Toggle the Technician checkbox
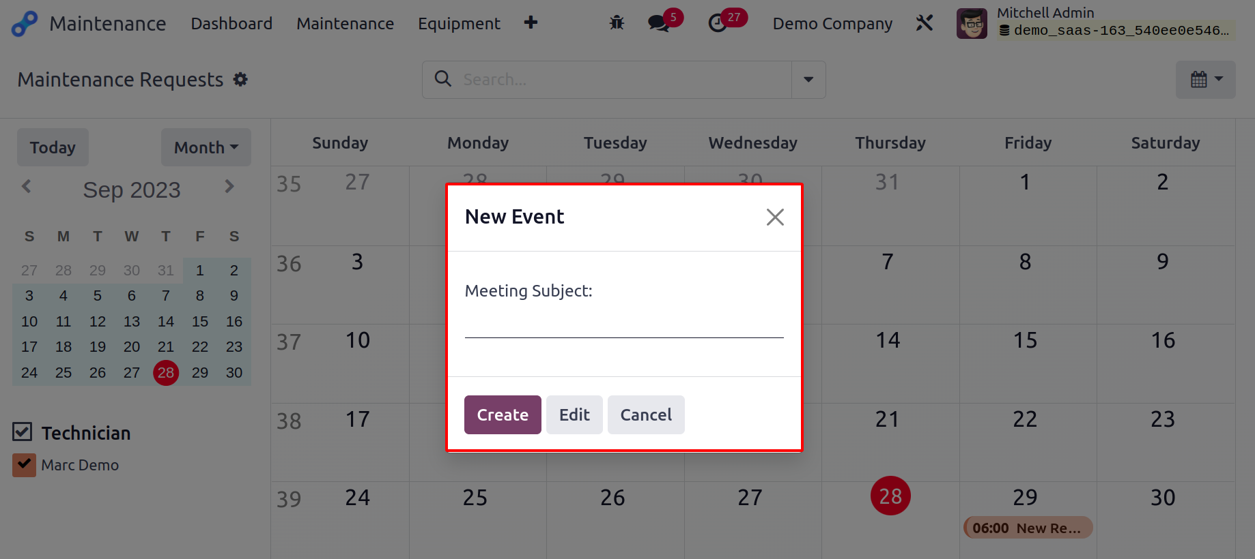1255x559 pixels. coord(23,432)
